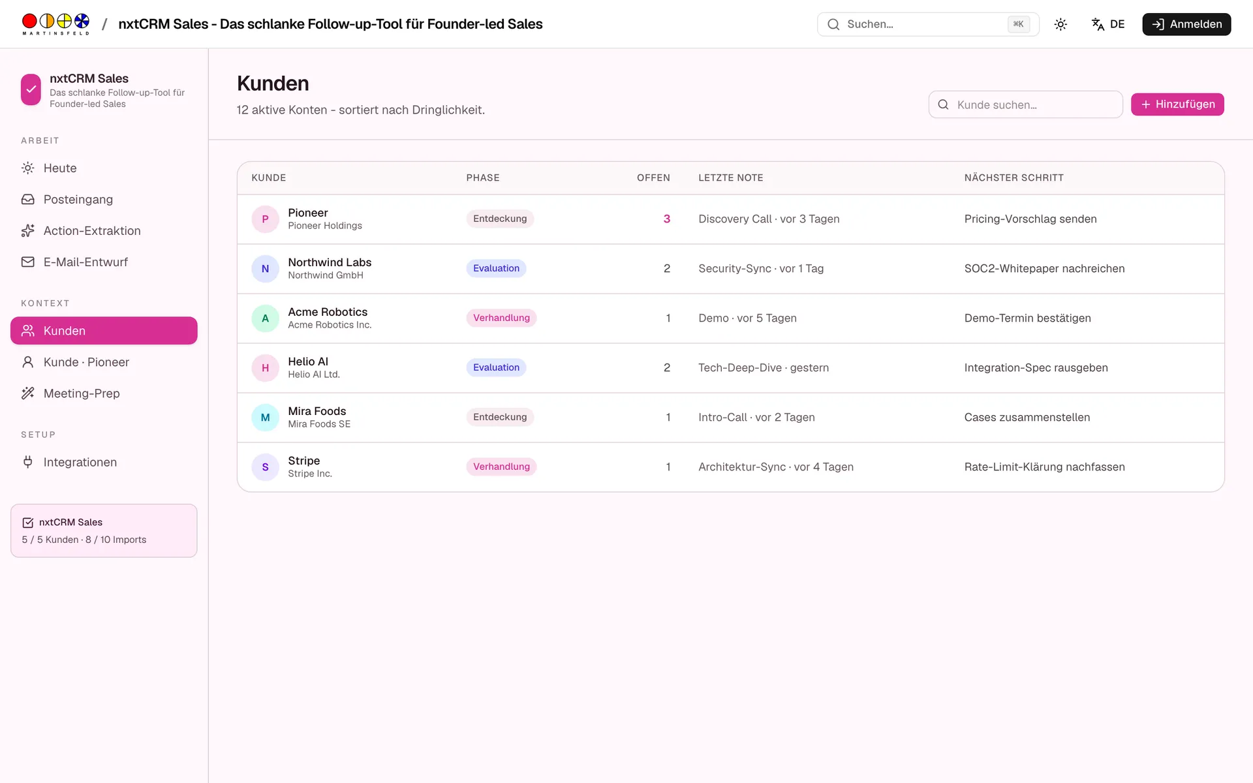
Task: Click the Posteingang inbox icon
Action: pyautogui.click(x=27, y=200)
